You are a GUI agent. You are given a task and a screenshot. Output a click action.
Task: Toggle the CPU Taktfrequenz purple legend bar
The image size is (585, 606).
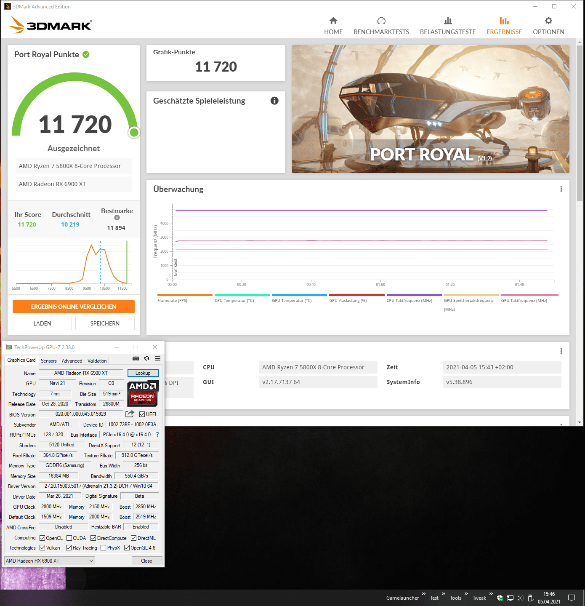point(414,295)
